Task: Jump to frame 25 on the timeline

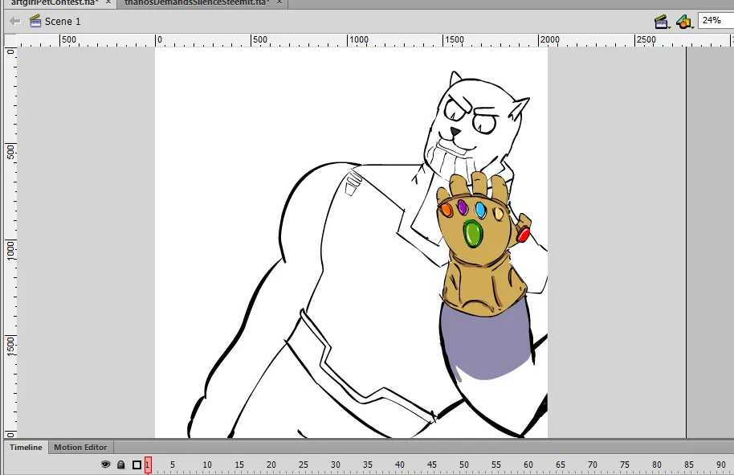Action: click(x=304, y=465)
